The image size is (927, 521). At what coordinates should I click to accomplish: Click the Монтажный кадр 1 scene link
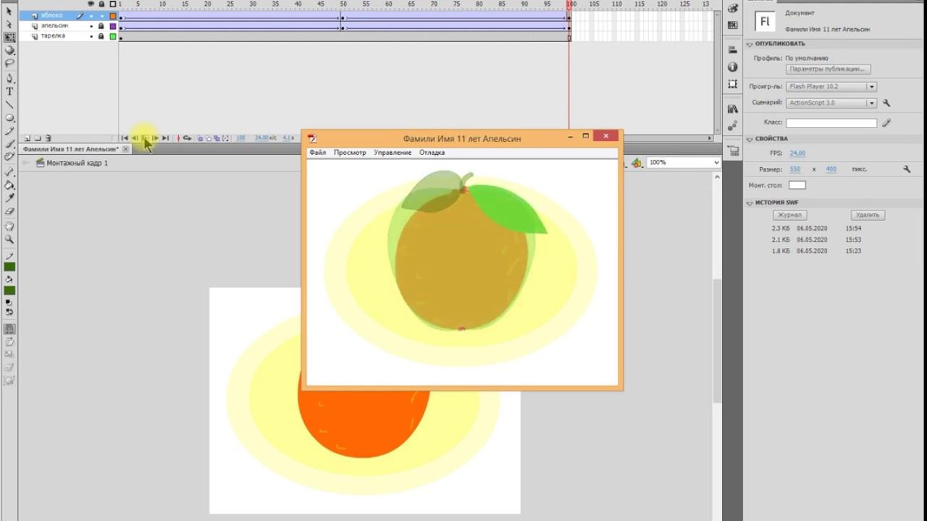coord(77,164)
